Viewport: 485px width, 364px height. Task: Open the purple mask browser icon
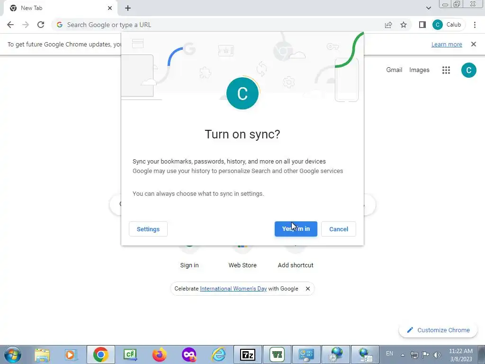[x=189, y=355]
